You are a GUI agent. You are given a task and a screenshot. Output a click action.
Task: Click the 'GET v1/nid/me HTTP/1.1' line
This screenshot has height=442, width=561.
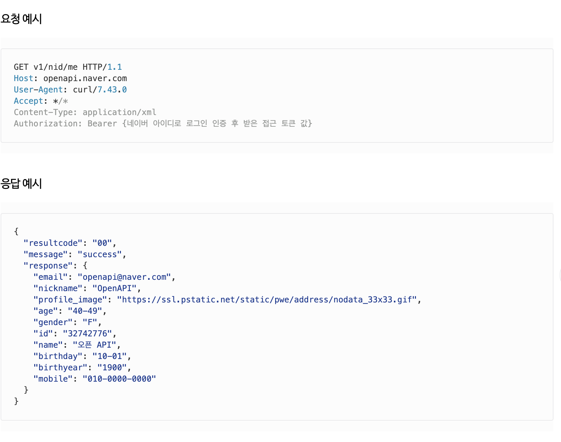click(68, 67)
